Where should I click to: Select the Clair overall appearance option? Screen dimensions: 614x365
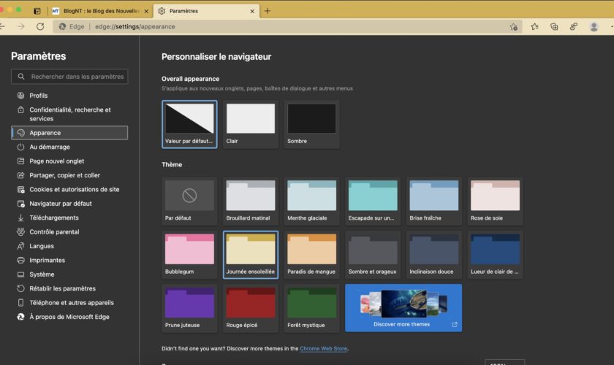click(x=250, y=123)
